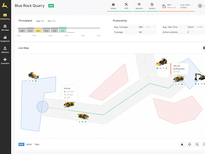Image resolution: width=205 pixels, height=154 pixels.
Task: Select the dump truck below the 744L card
Action: coord(179,79)
